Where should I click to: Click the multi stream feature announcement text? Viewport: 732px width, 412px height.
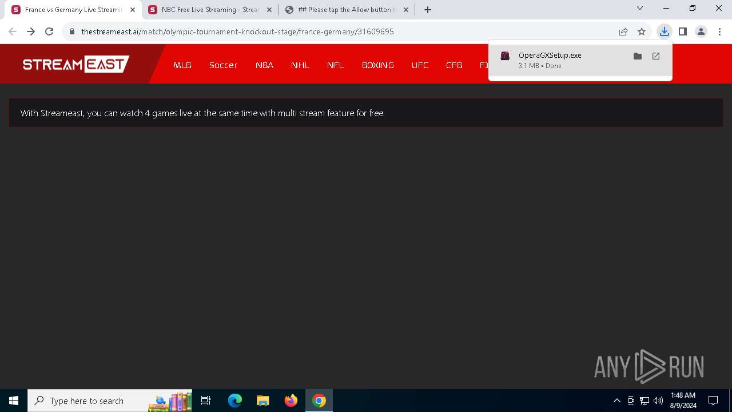202,113
